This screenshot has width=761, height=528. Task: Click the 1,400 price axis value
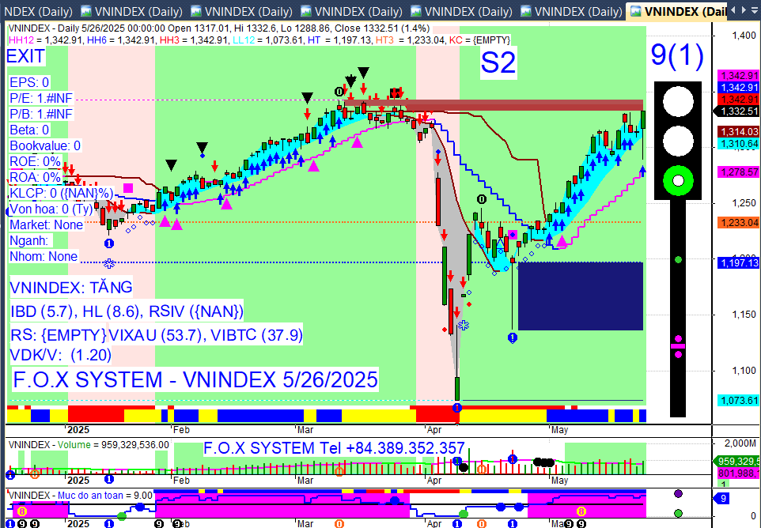point(744,35)
